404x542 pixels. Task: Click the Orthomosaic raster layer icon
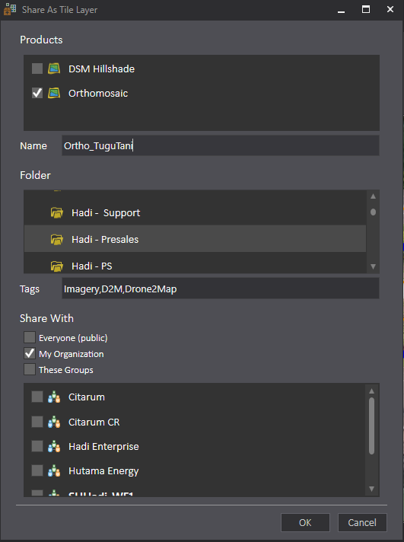click(54, 93)
